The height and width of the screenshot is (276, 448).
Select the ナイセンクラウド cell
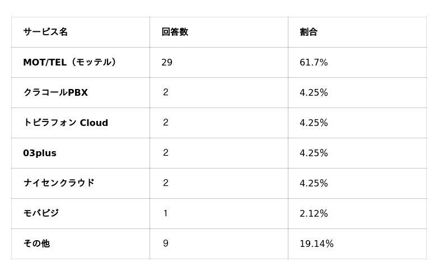tap(59, 183)
